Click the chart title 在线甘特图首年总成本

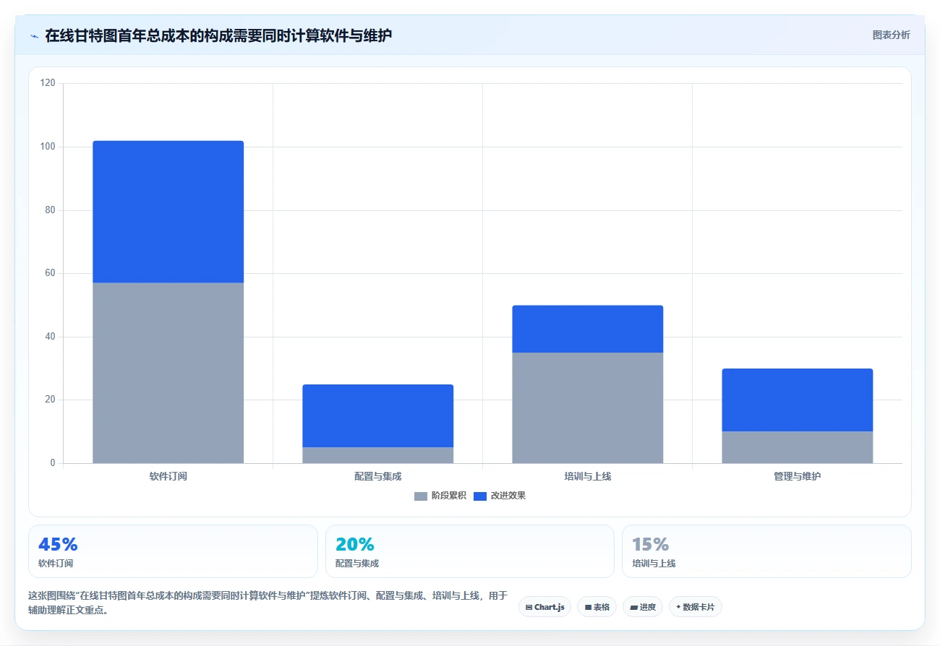[x=218, y=35]
